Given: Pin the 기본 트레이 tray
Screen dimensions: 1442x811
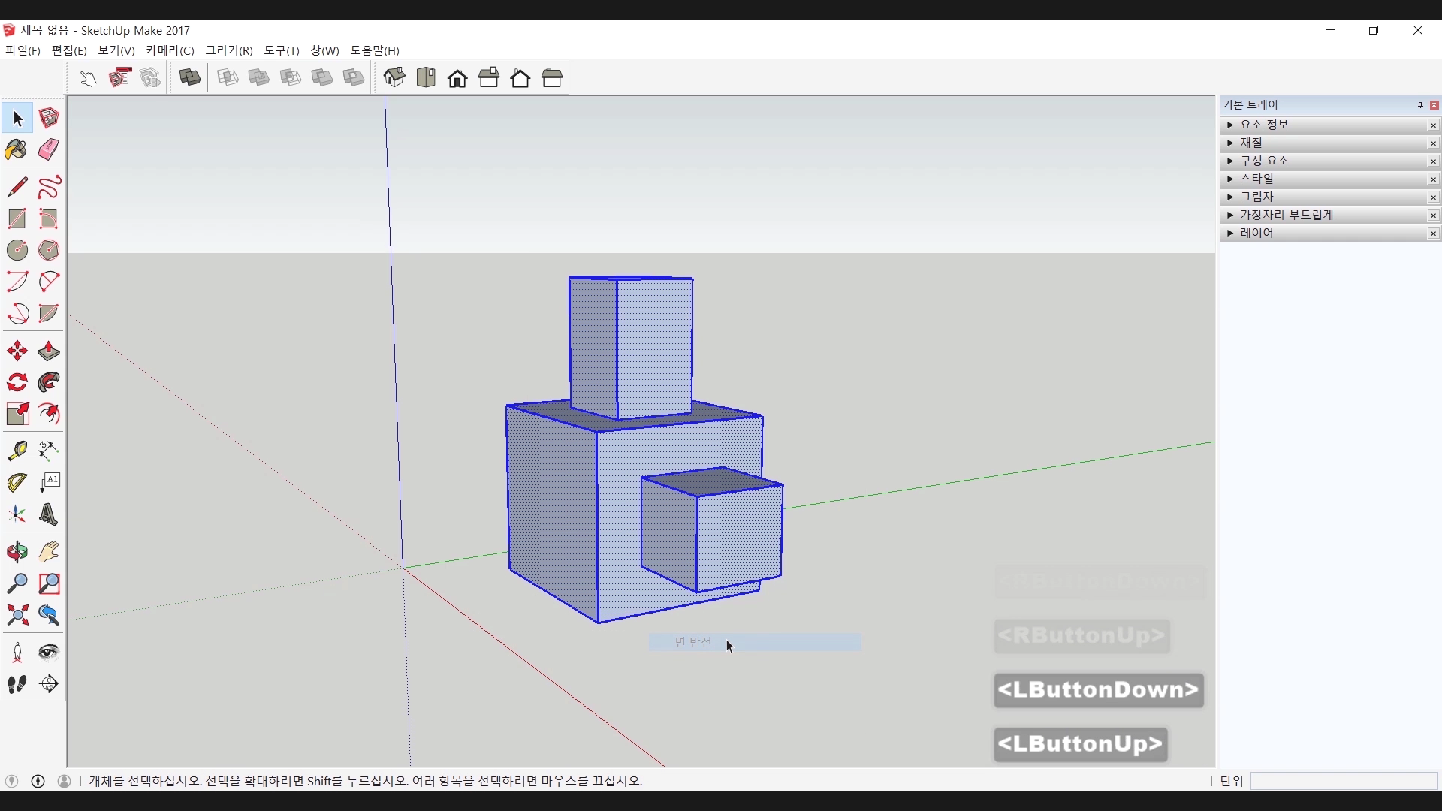Looking at the screenshot, I should (x=1420, y=105).
